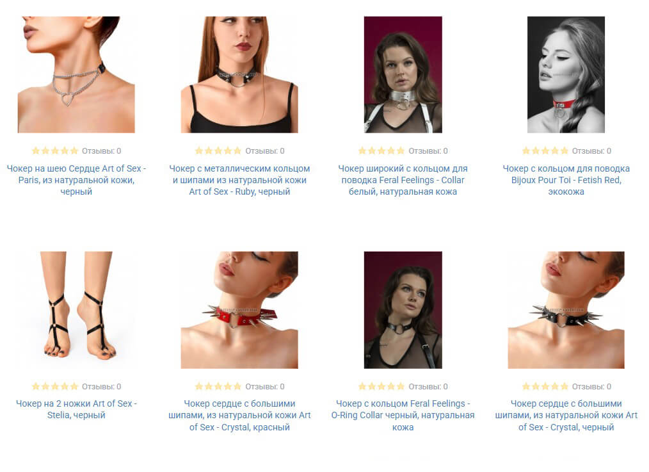Click 'Отзывы: 0' under the Fetish Red choker
Screen dimensions: 649x472
click(591, 151)
